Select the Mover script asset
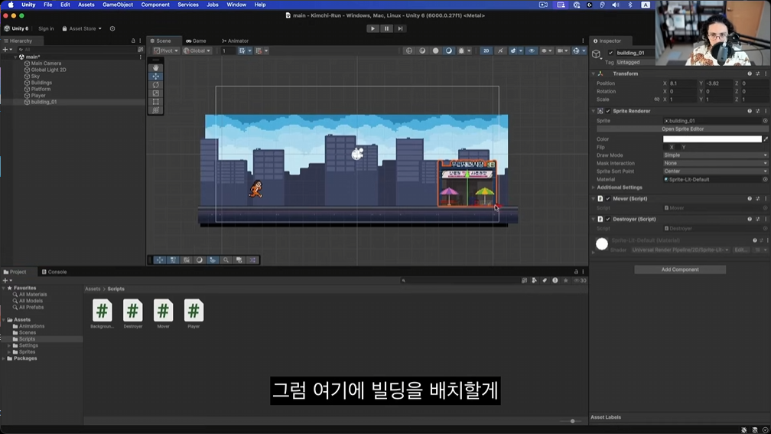The height and width of the screenshot is (434, 771). click(x=163, y=314)
